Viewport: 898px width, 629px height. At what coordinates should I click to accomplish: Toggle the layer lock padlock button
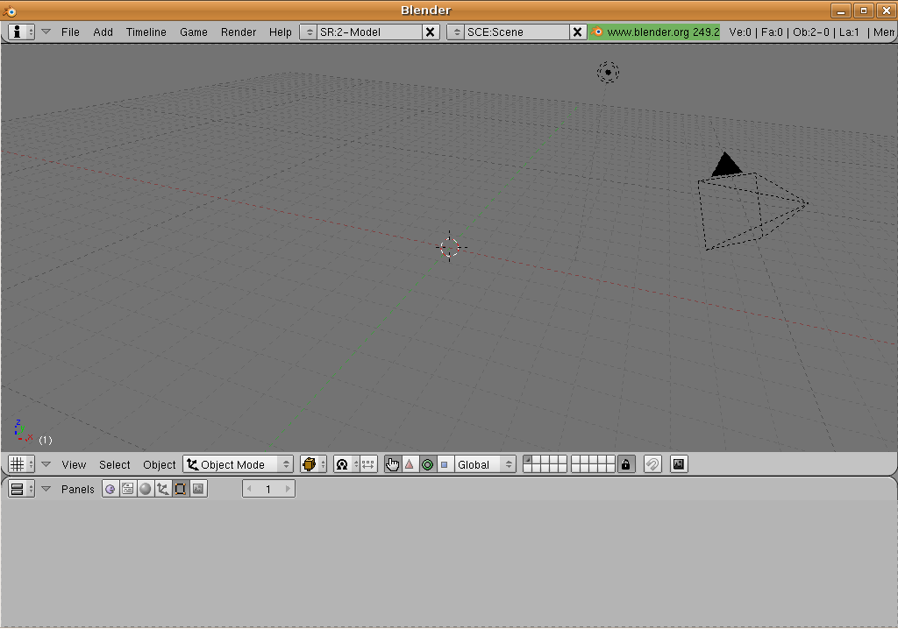click(626, 464)
